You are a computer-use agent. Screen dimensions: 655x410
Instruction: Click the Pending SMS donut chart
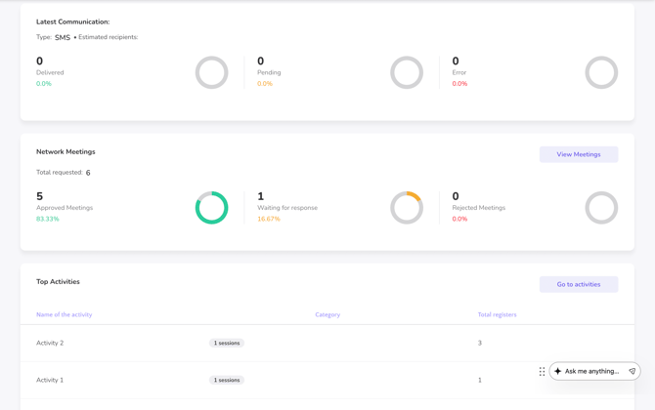click(407, 73)
